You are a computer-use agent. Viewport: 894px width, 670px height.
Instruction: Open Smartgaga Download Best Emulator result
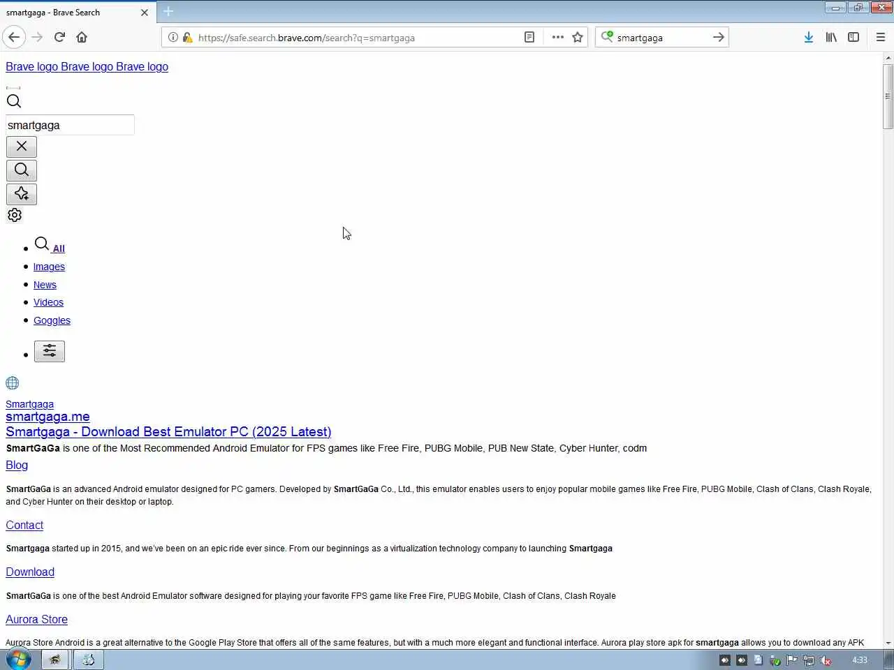click(168, 432)
